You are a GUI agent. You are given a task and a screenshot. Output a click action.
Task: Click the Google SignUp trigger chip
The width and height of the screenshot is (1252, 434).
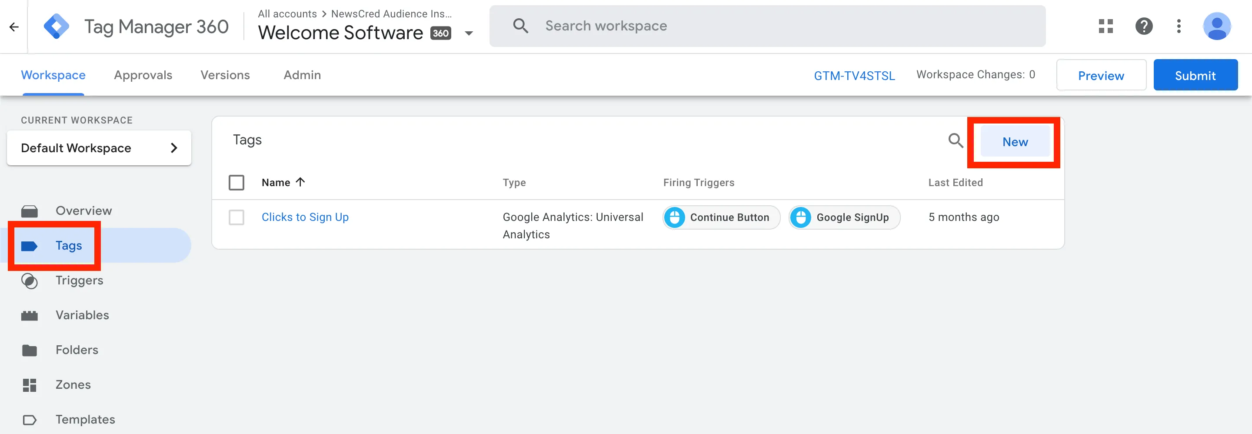click(x=844, y=217)
